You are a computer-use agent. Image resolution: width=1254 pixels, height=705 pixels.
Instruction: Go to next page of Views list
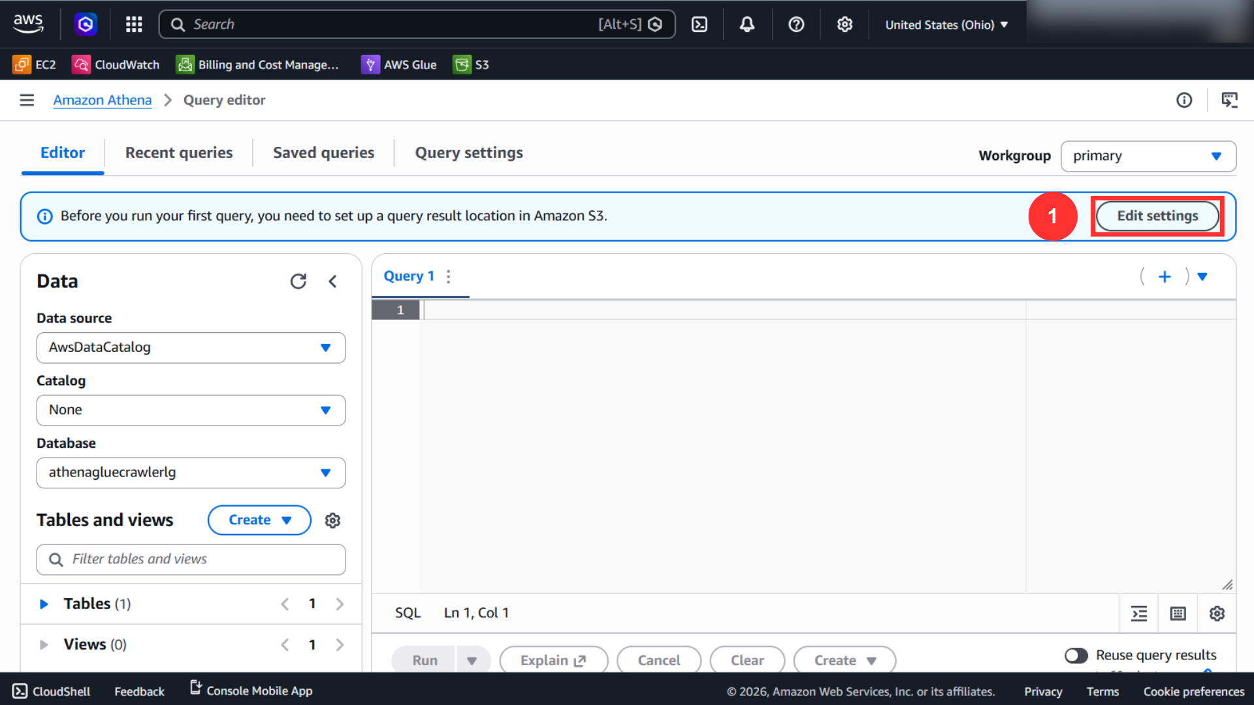click(x=340, y=645)
